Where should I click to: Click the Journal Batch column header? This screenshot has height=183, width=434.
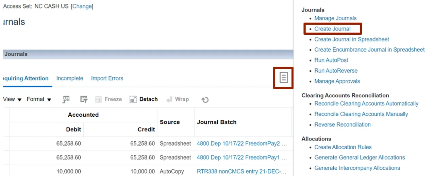click(x=217, y=122)
